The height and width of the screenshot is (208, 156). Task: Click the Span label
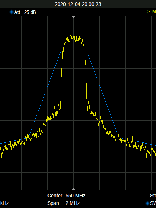click(53, 203)
